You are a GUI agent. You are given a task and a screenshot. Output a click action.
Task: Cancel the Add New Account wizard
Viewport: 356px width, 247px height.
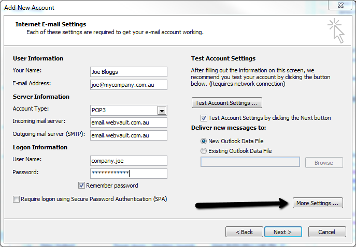(x=326, y=232)
